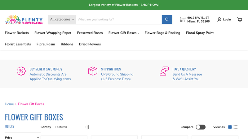Click the shipping box icon
The height and width of the screenshot is (139, 248).
point(93,71)
